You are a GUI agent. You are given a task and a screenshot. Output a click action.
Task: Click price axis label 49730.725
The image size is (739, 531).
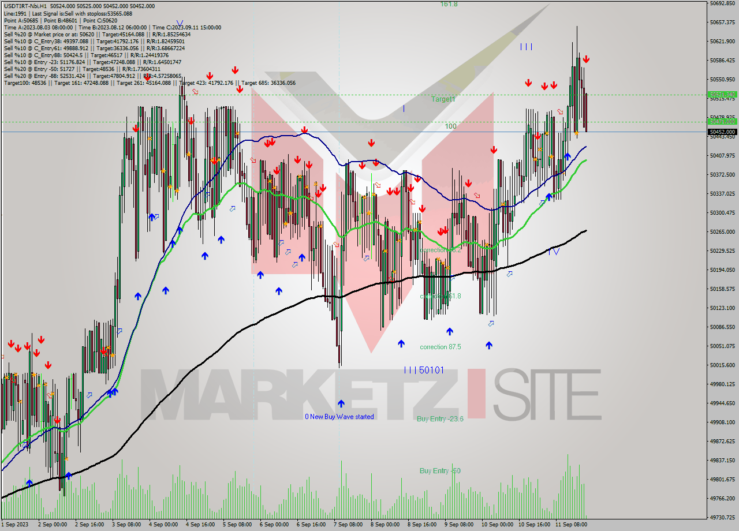pos(723,518)
